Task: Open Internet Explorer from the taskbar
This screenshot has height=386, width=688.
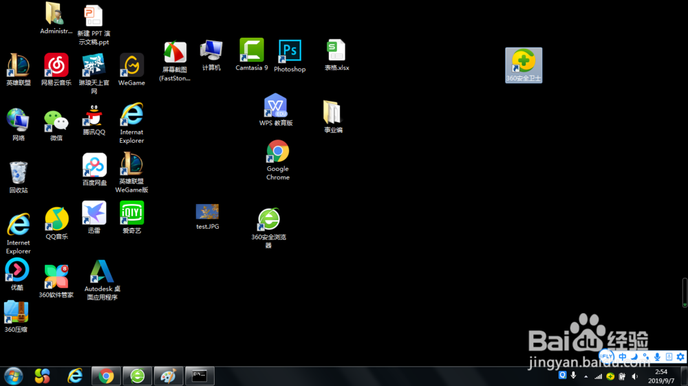Action: pyautogui.click(x=75, y=376)
